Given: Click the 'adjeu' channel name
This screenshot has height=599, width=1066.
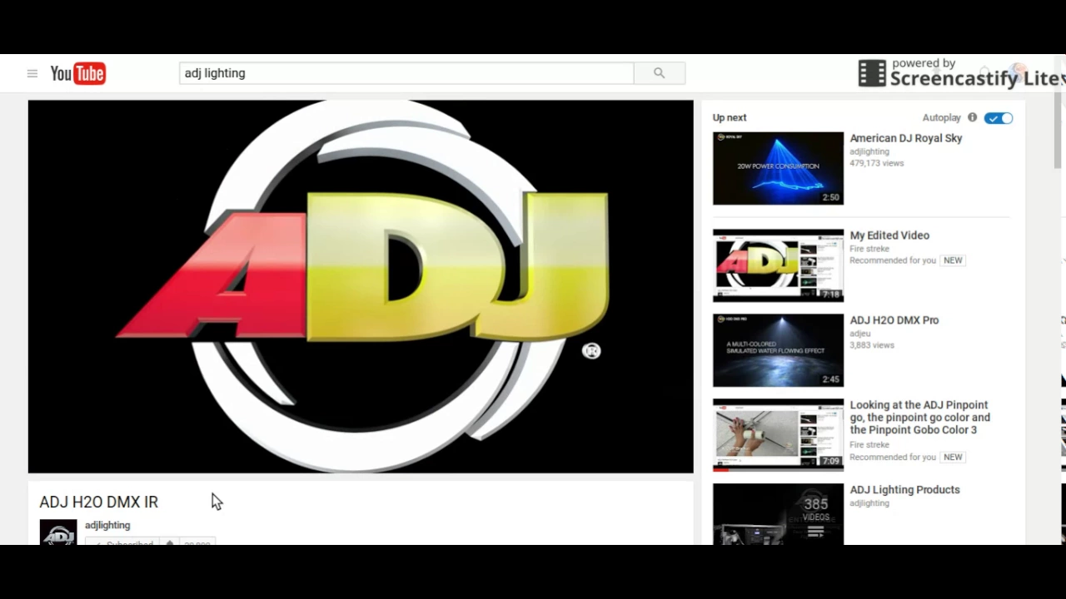Looking at the screenshot, I should (859, 334).
